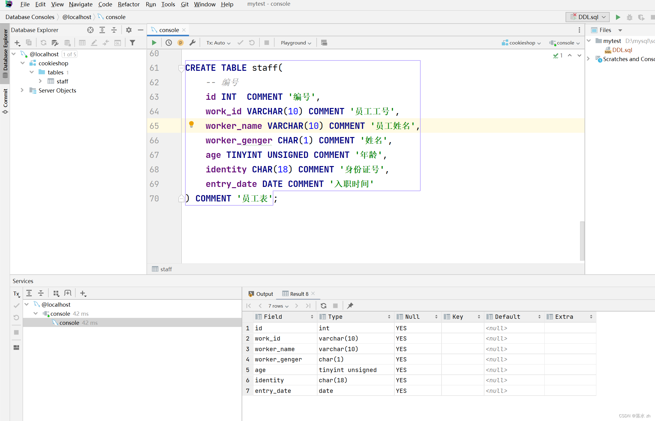The width and height of the screenshot is (655, 421).
Task: Open the Tx: Auto transaction mode dropdown
Action: [x=218, y=43]
